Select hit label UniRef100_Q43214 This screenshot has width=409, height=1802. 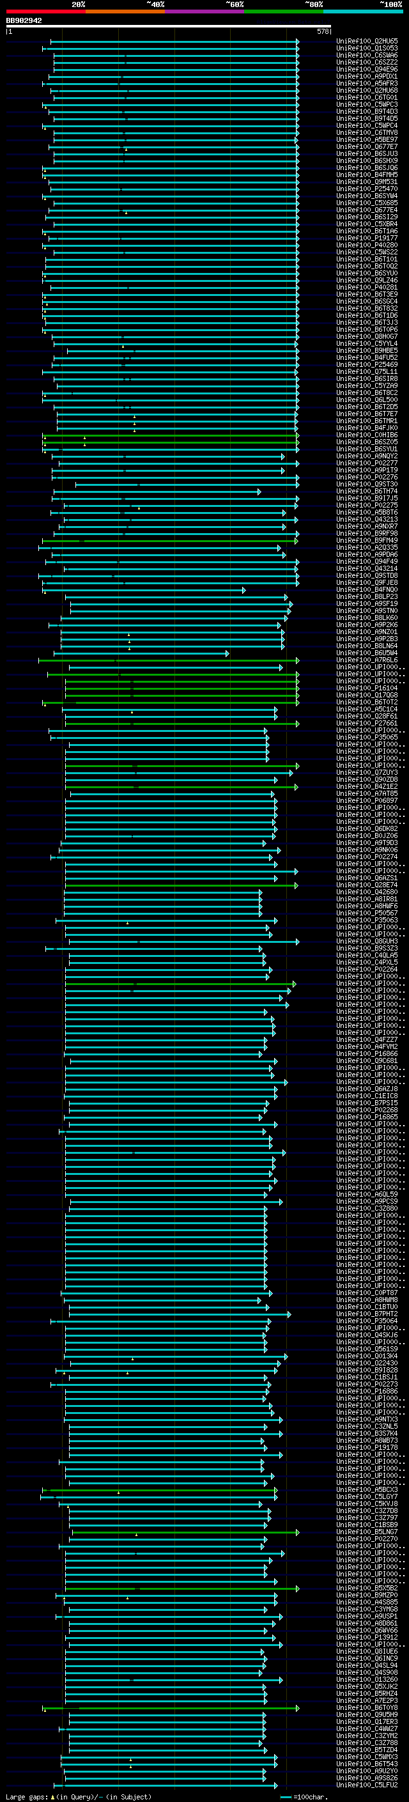pos(367,569)
